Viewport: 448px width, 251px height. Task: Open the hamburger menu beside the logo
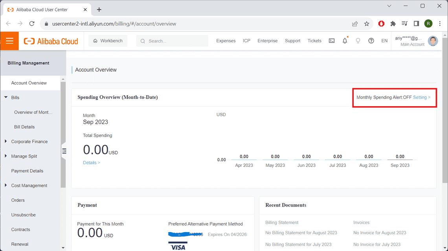[x=9, y=41]
